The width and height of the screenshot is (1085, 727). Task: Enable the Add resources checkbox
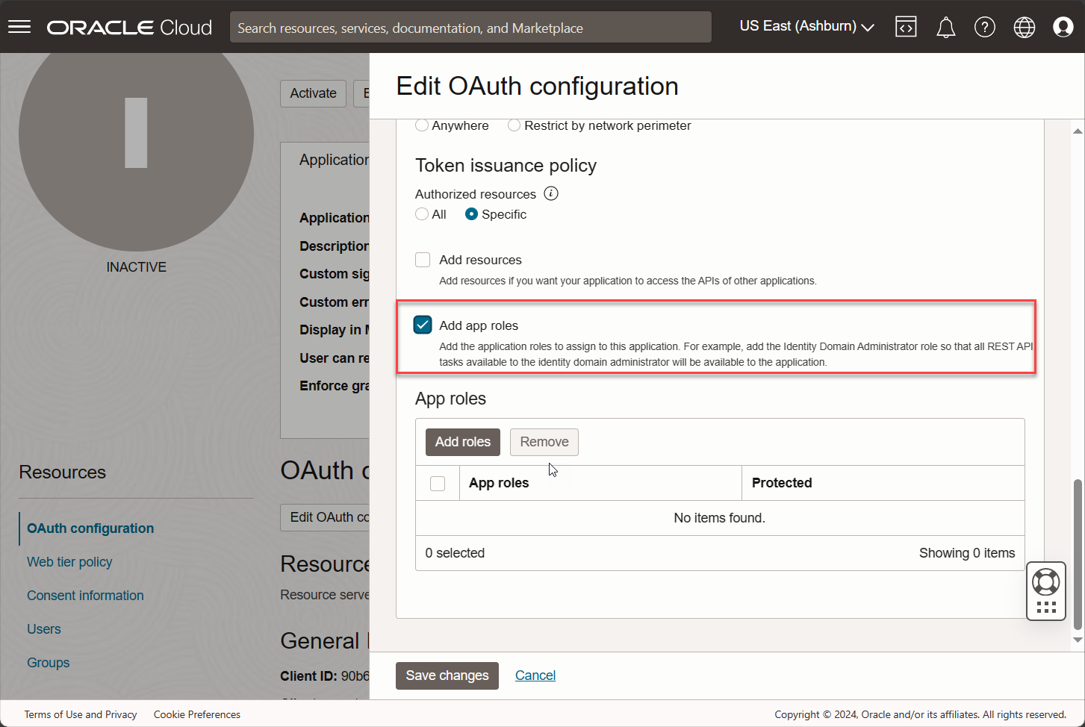[423, 259]
